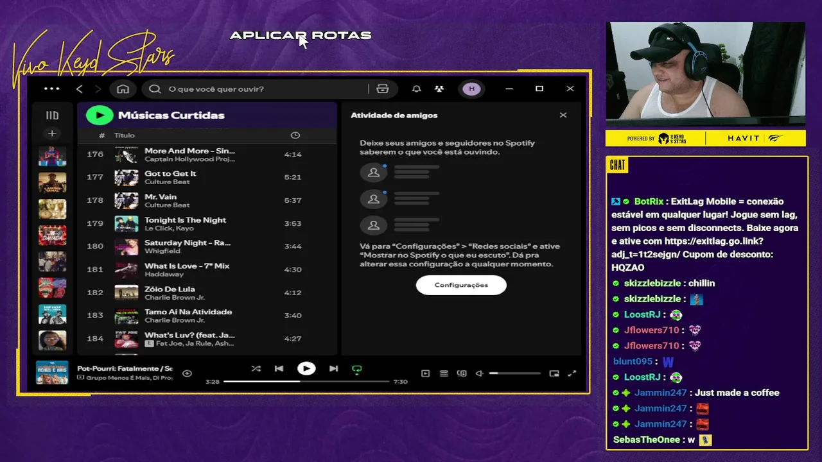Screen dimensions: 822x462
Task: Click the Músicas Curtidas heading
Action: pyautogui.click(x=171, y=116)
